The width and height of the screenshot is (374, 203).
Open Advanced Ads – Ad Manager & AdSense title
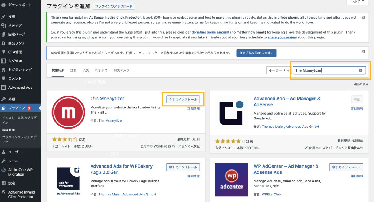coord(287,101)
